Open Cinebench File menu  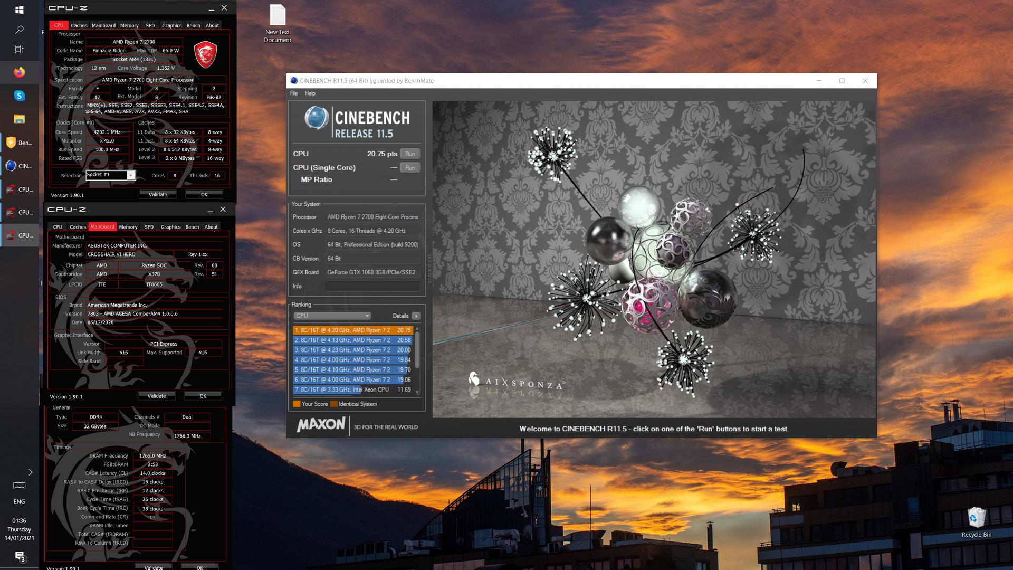tap(294, 93)
